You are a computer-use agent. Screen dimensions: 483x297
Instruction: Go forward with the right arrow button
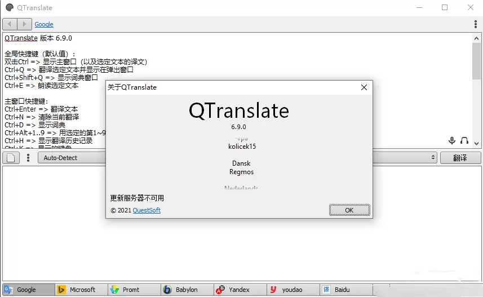coord(24,24)
